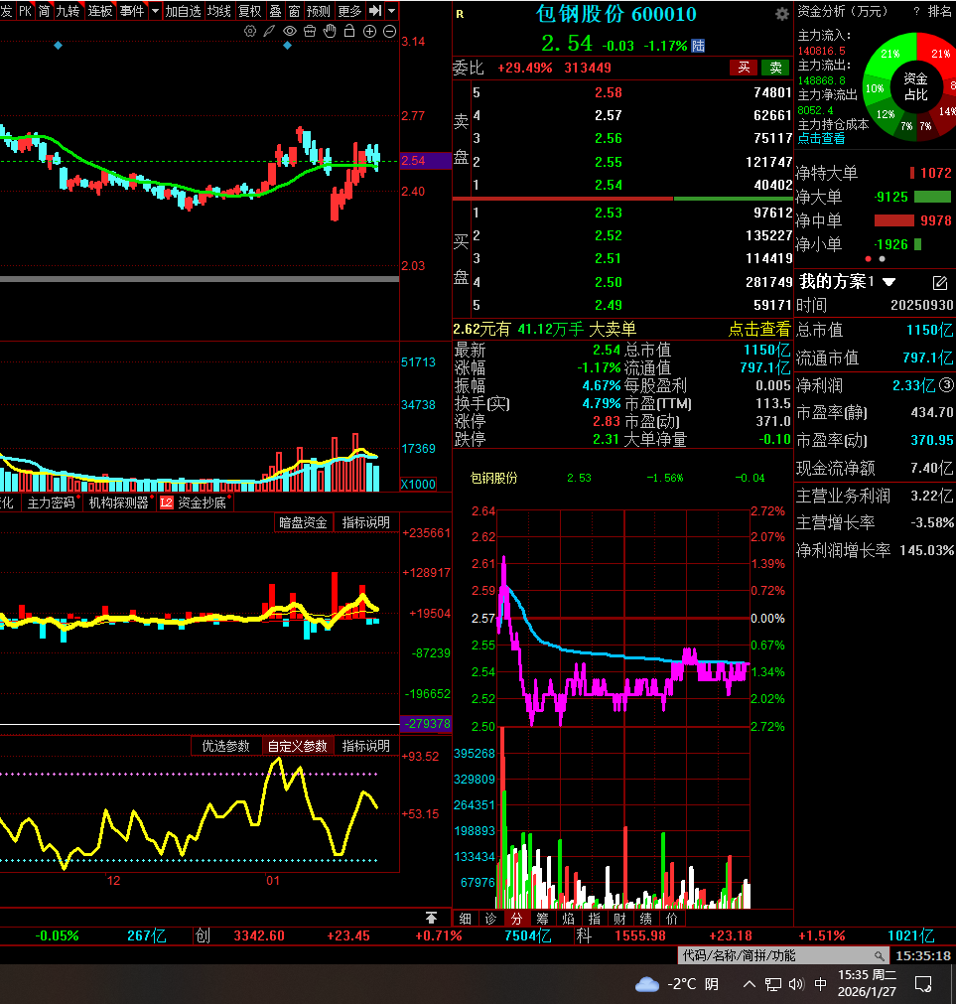Image resolution: width=956 pixels, height=1004 pixels.
Task: Click the 九转 indicator button
Action: (68, 11)
